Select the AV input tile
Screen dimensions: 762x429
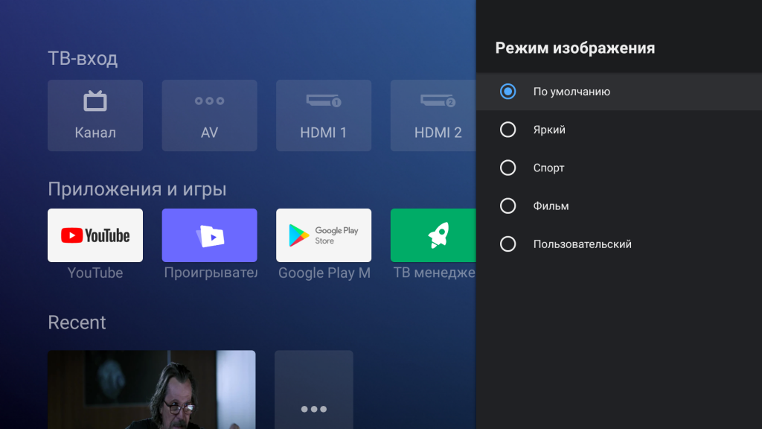tap(209, 115)
